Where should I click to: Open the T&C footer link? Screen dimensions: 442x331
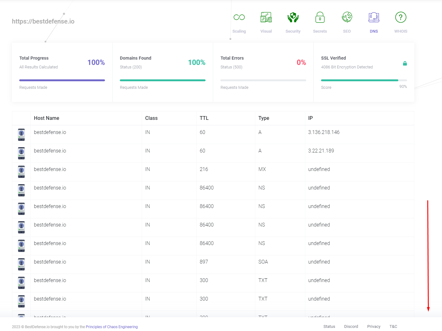pyautogui.click(x=393, y=327)
